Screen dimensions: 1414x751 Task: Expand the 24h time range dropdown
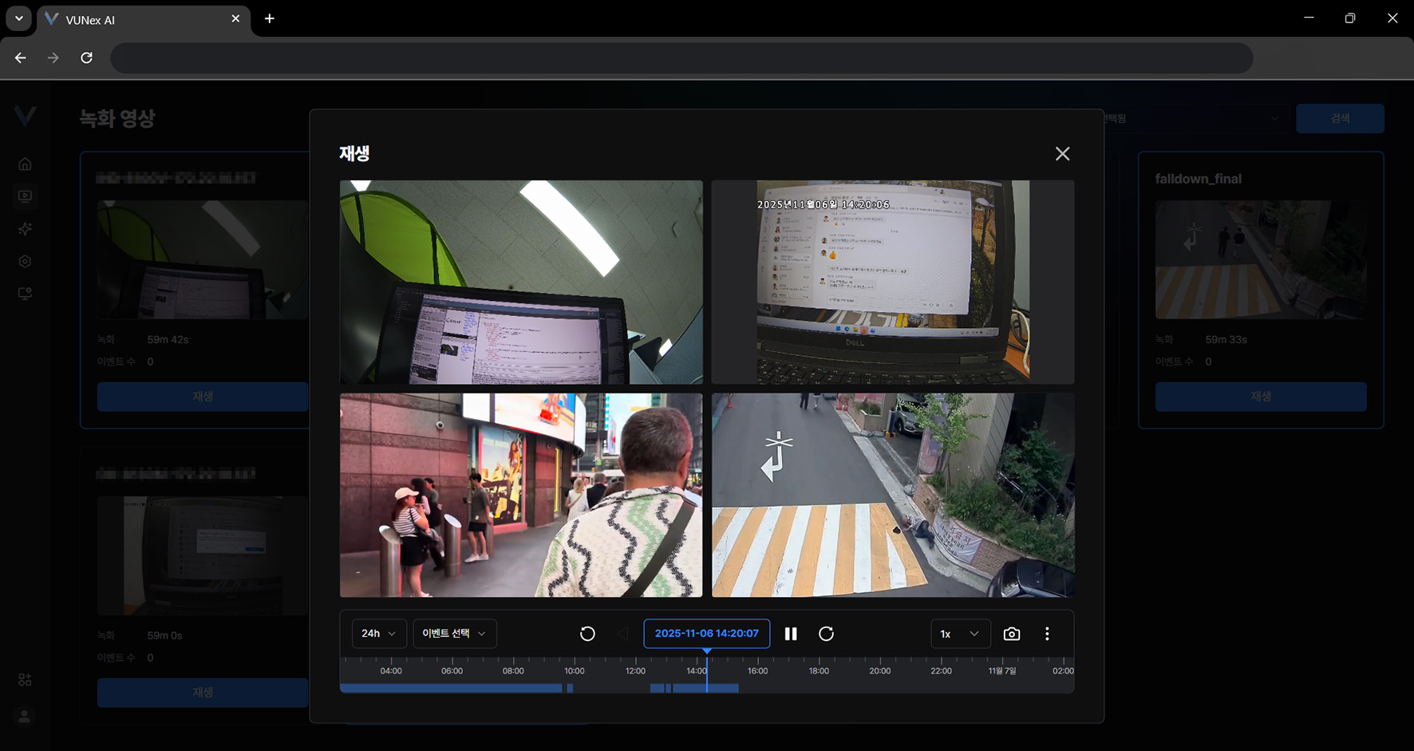(x=379, y=634)
